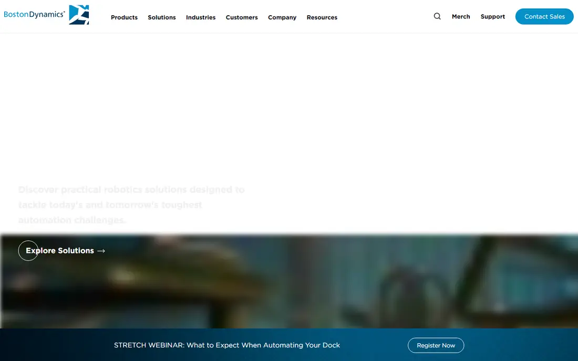
Task: Click the Register Now button
Action: (436, 345)
